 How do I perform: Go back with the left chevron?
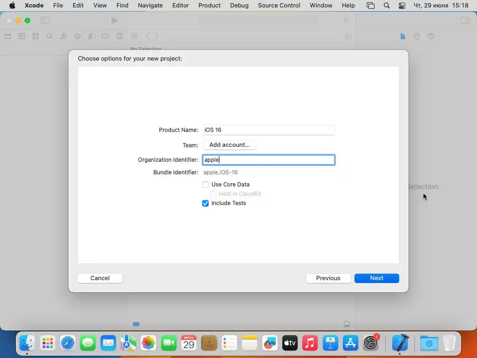pos(148,36)
